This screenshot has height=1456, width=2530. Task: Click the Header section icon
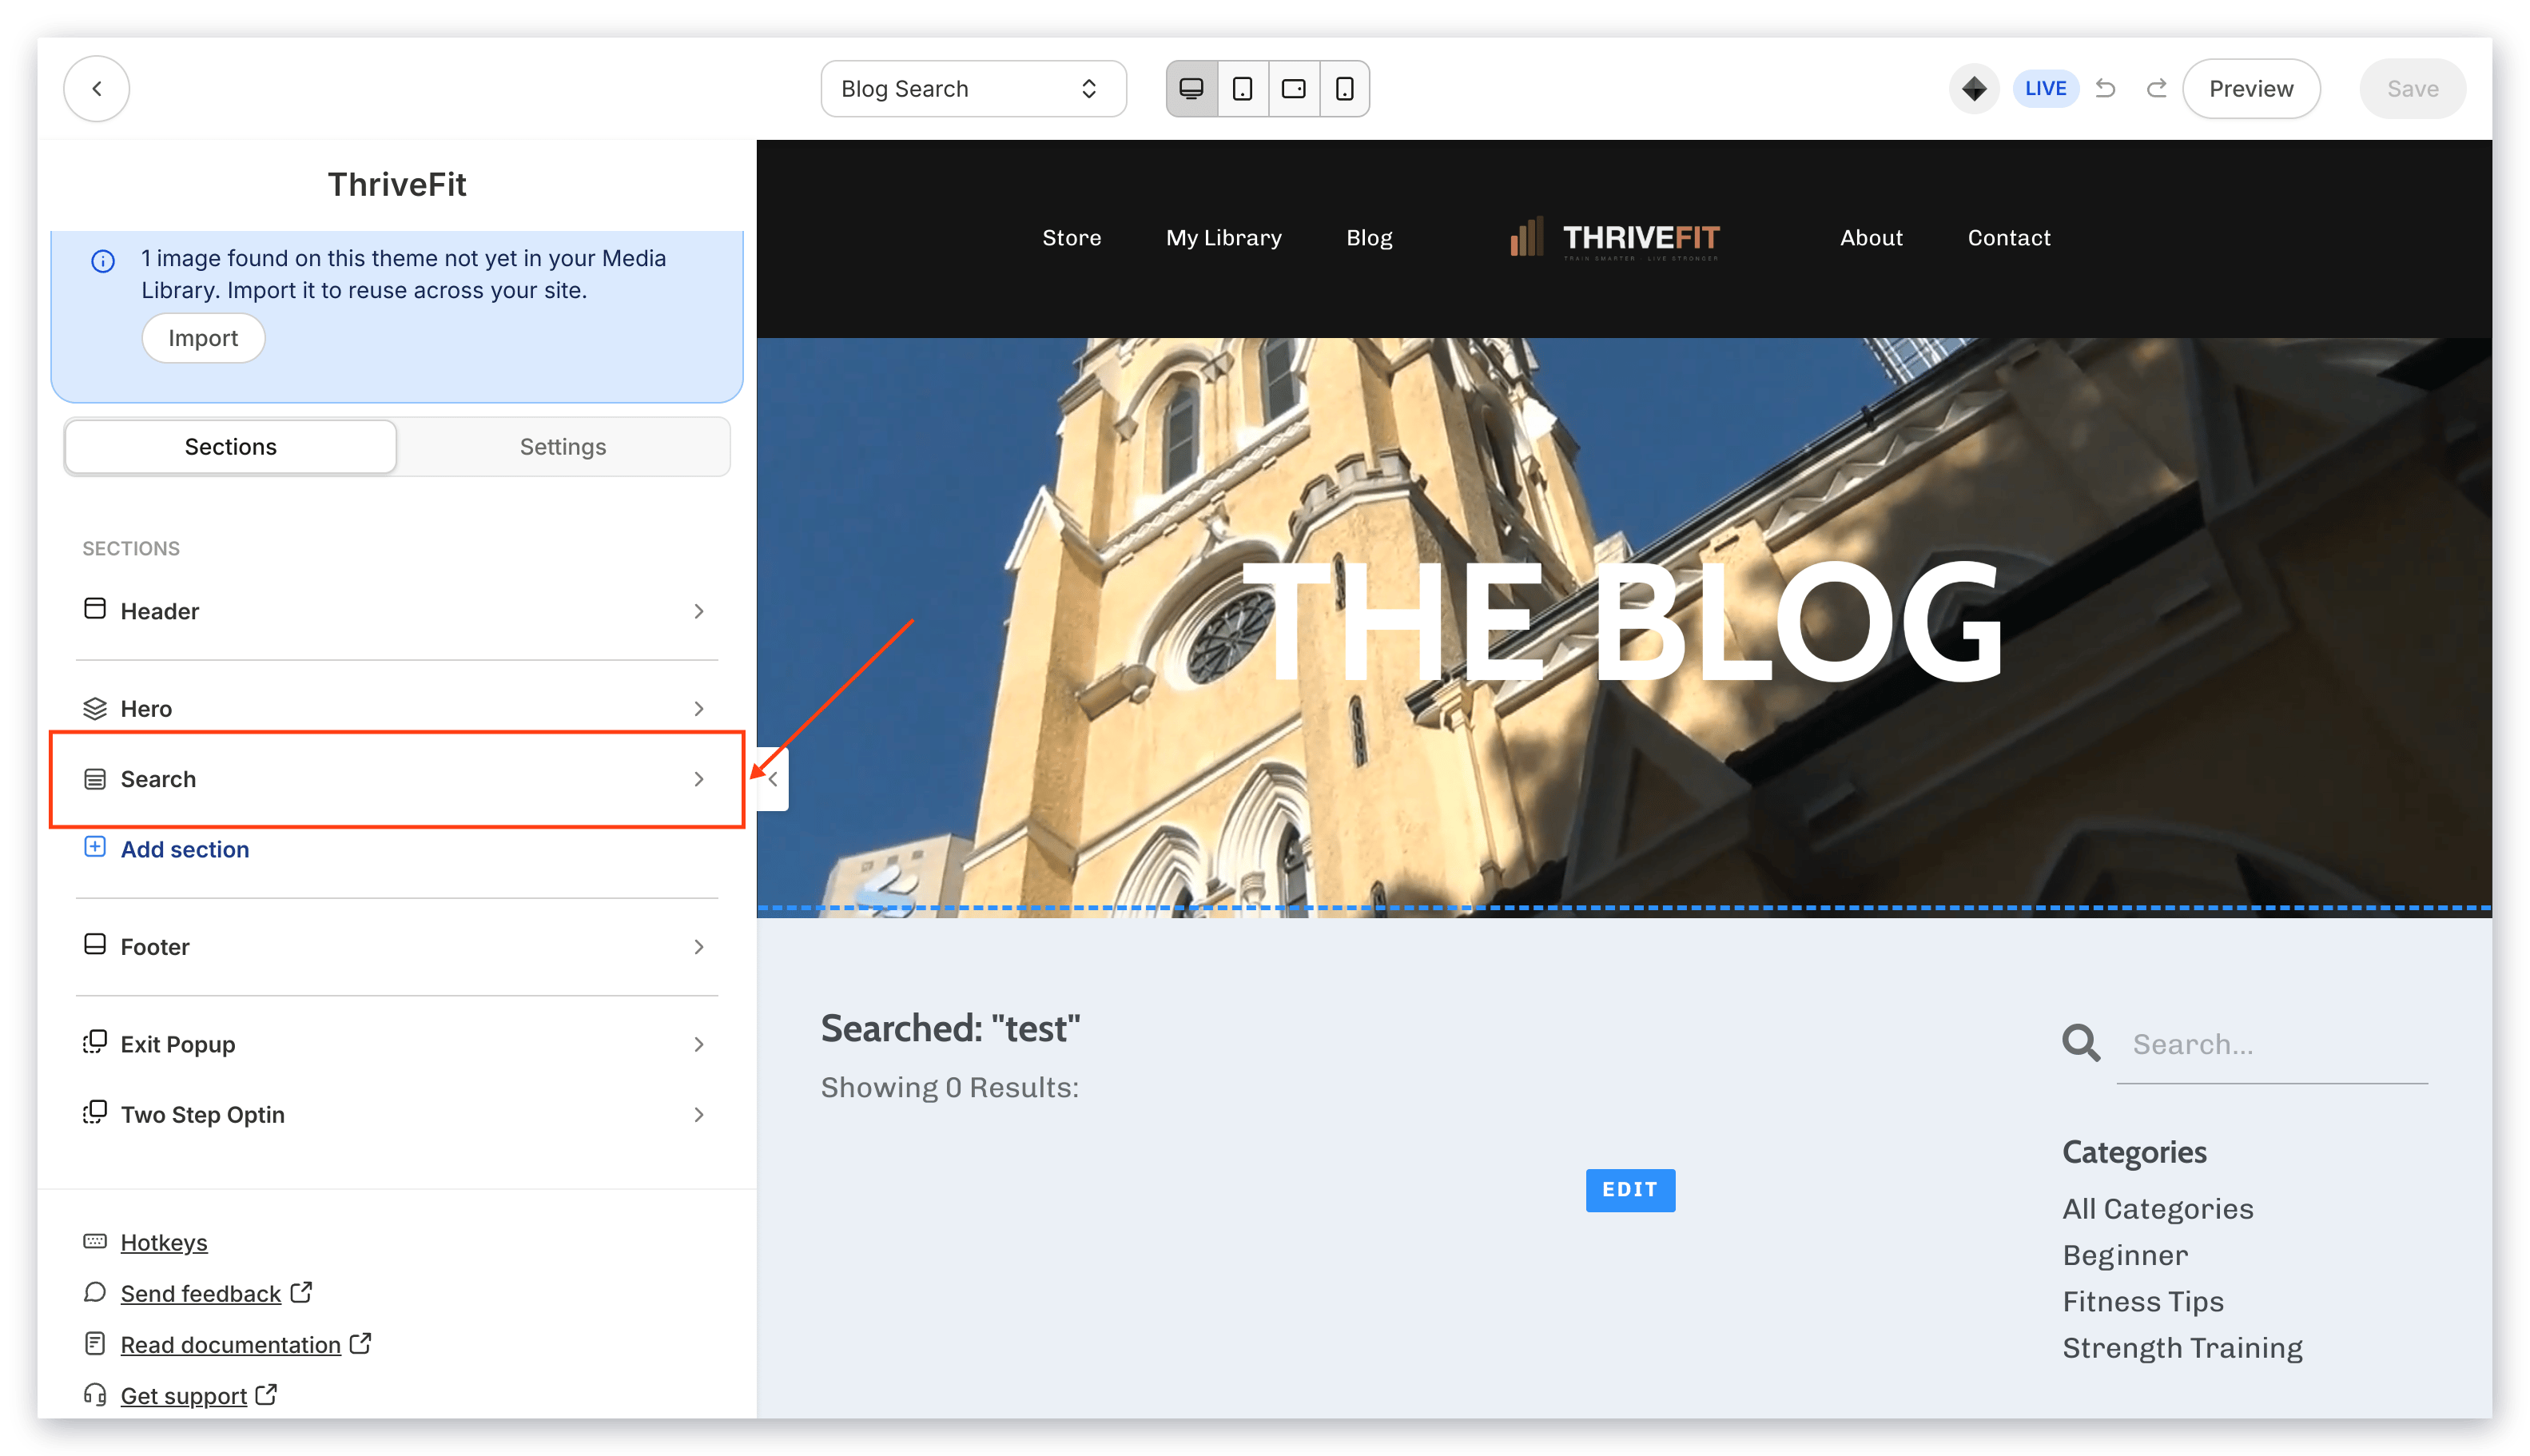(x=94, y=608)
